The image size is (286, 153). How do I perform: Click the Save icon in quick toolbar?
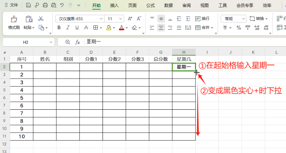(x=28, y=5)
